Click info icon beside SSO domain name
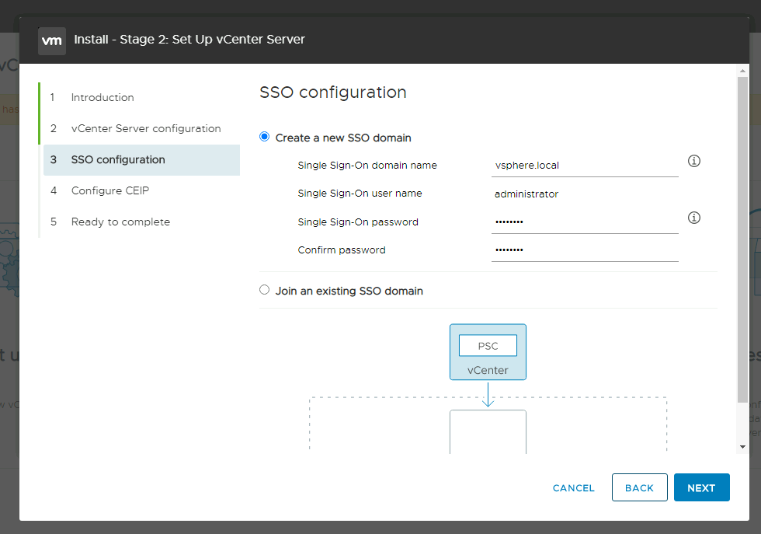761x534 pixels. coord(694,162)
